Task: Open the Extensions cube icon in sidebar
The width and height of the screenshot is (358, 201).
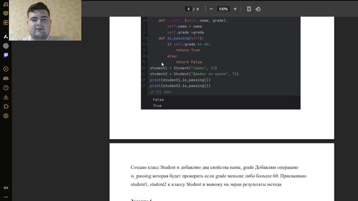Action: tap(6, 107)
